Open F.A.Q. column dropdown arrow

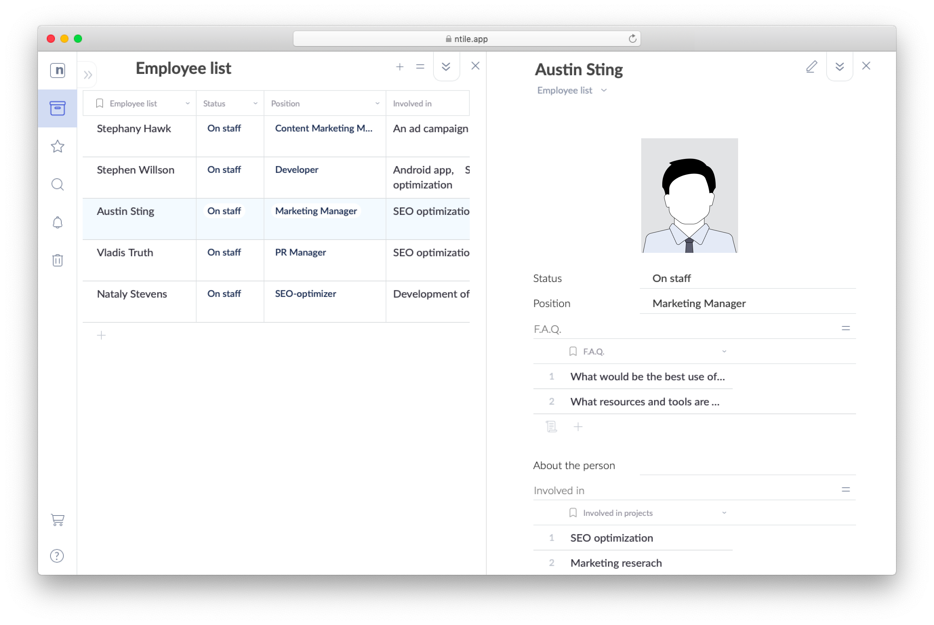(724, 351)
